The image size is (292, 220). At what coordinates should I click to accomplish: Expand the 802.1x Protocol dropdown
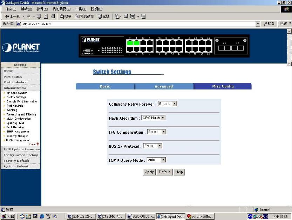click(160, 146)
